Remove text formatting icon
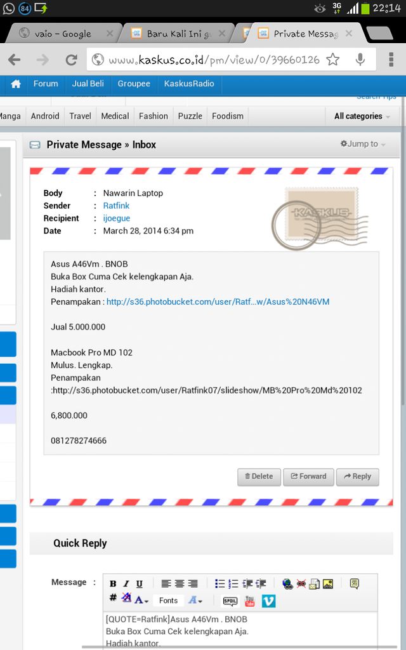Screen dimensions: 406x650 (126, 598)
